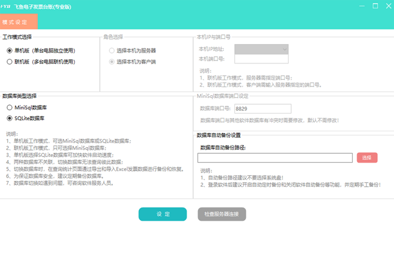Close the 飞鱼电子发票台账 window
Screen dimensions: 394x262
(x=388, y=6)
